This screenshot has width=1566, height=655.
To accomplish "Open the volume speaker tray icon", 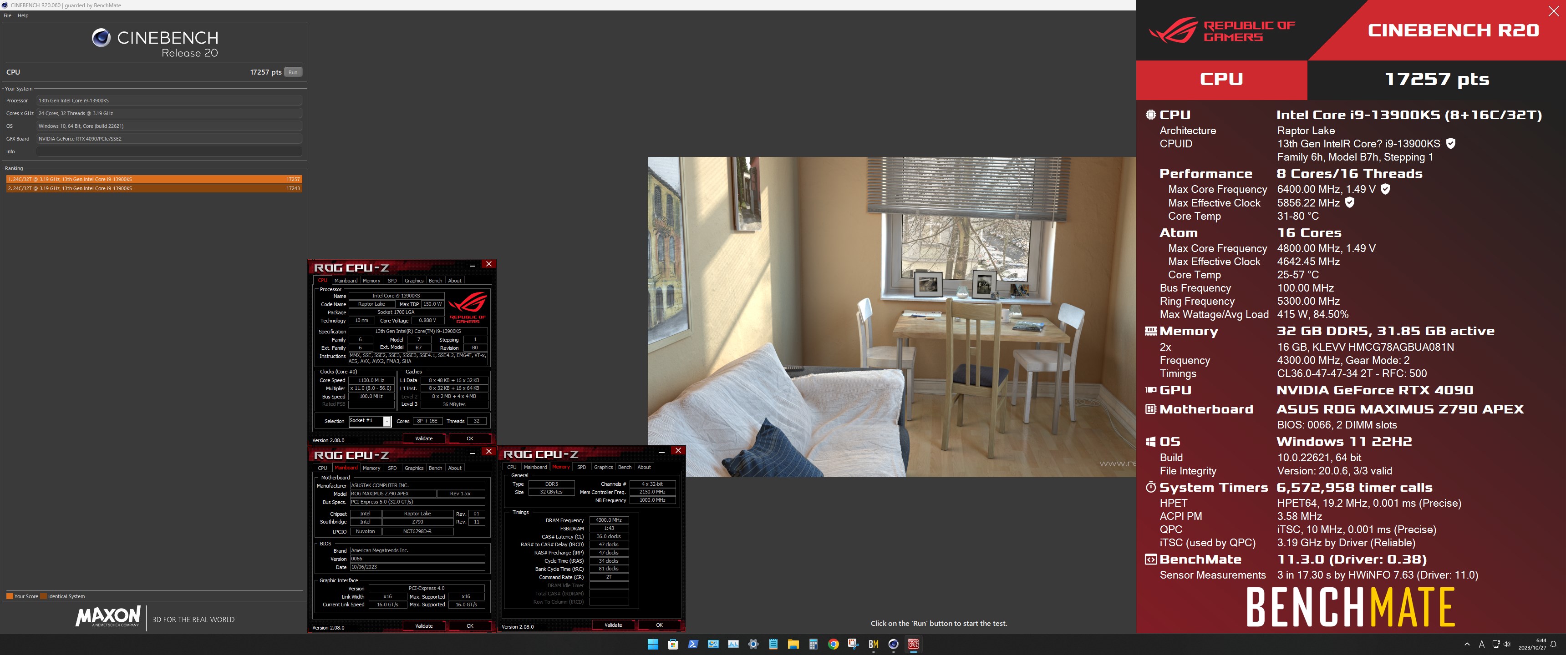I will [1506, 644].
